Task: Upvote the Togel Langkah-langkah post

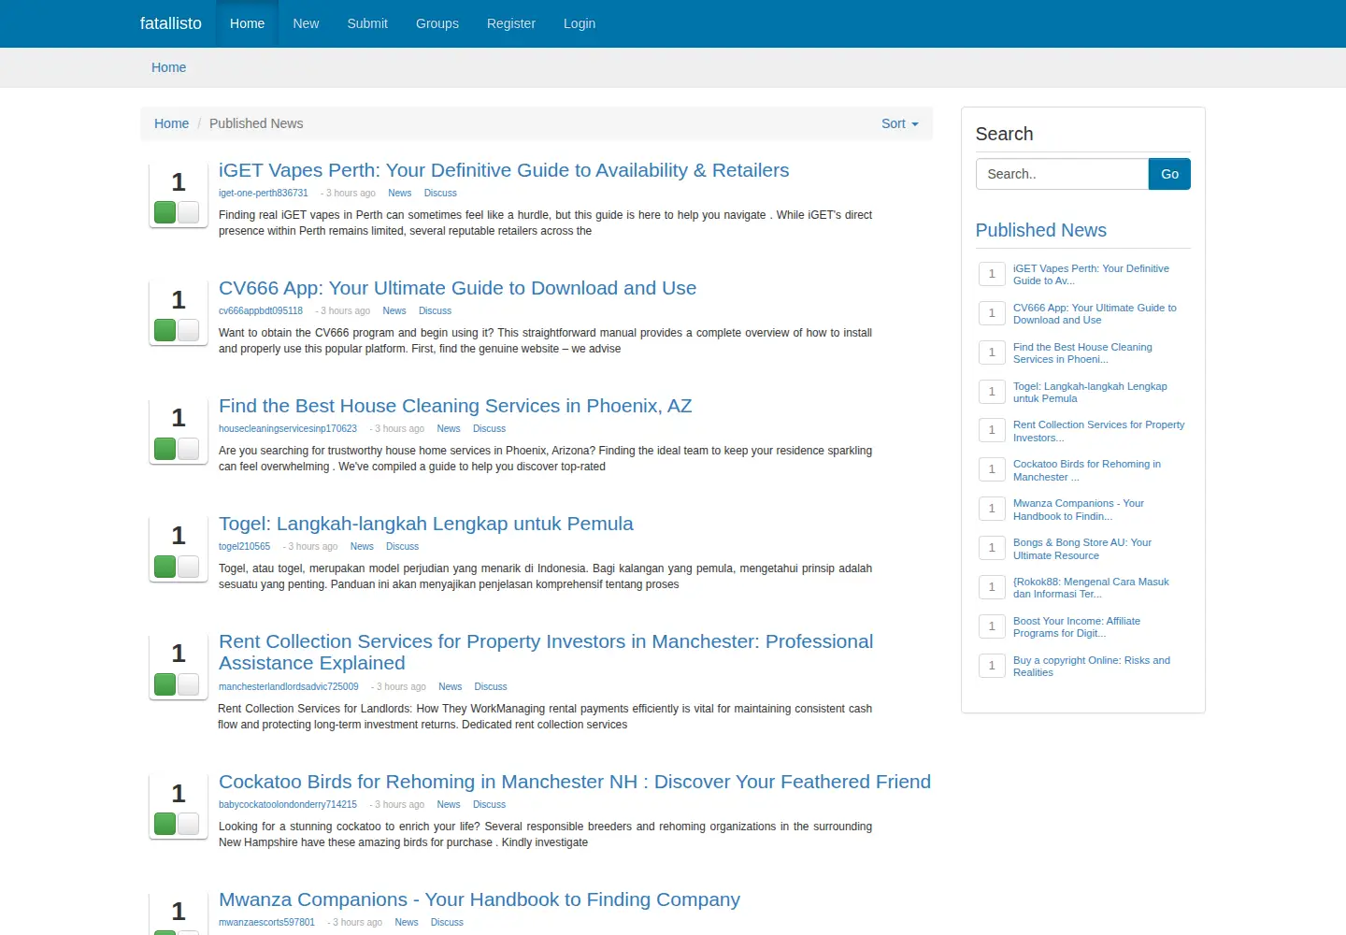Action: [165, 566]
